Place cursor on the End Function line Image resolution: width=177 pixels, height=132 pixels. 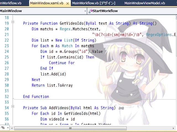36,96
